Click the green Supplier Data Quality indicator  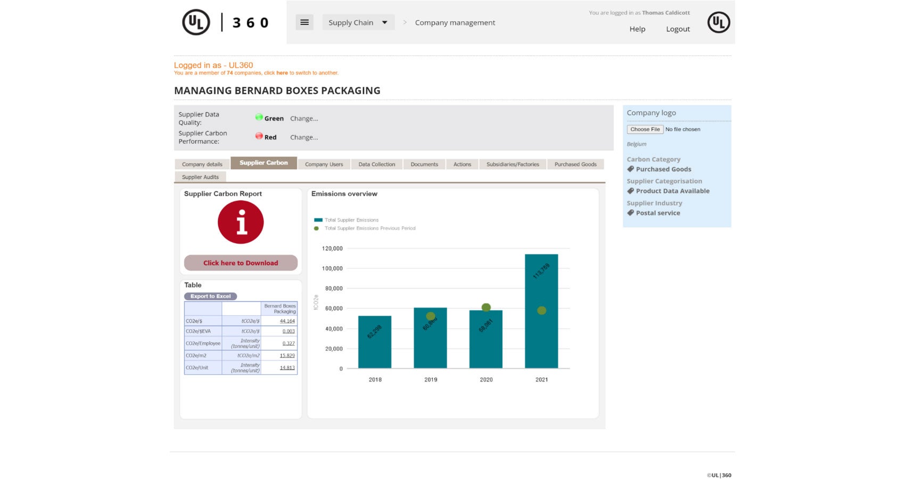(x=259, y=118)
